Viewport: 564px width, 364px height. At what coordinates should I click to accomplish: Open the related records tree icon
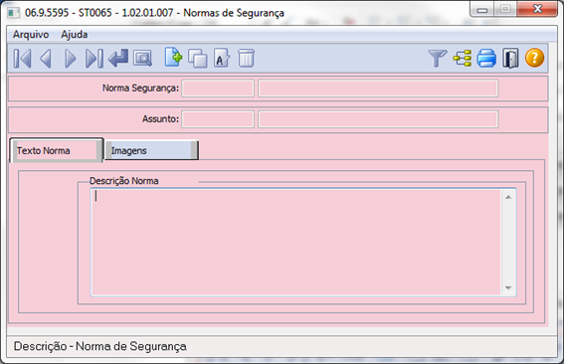click(463, 59)
